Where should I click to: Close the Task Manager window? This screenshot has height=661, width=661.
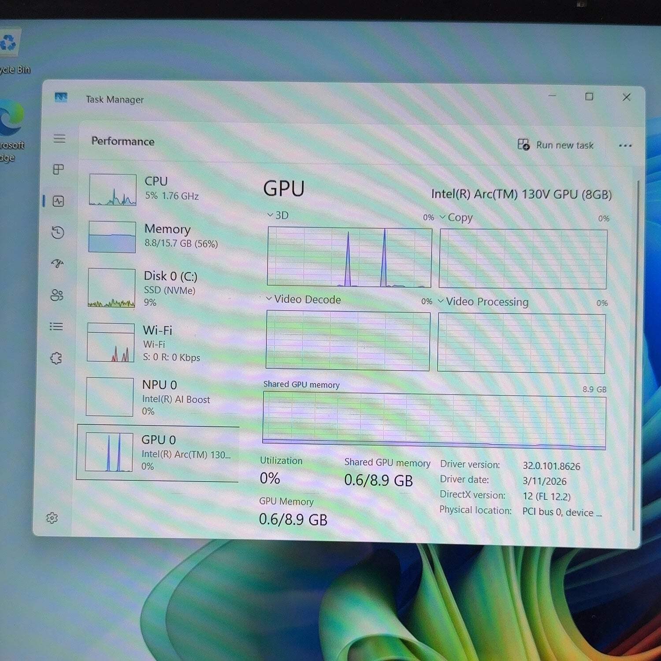(x=626, y=97)
